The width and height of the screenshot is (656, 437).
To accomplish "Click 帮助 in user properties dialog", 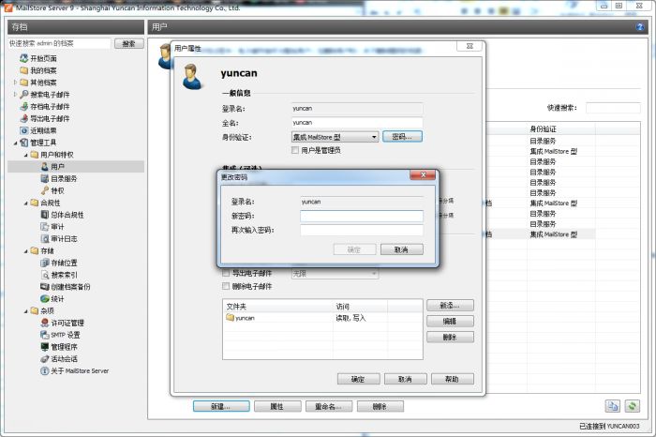I will coord(453,379).
